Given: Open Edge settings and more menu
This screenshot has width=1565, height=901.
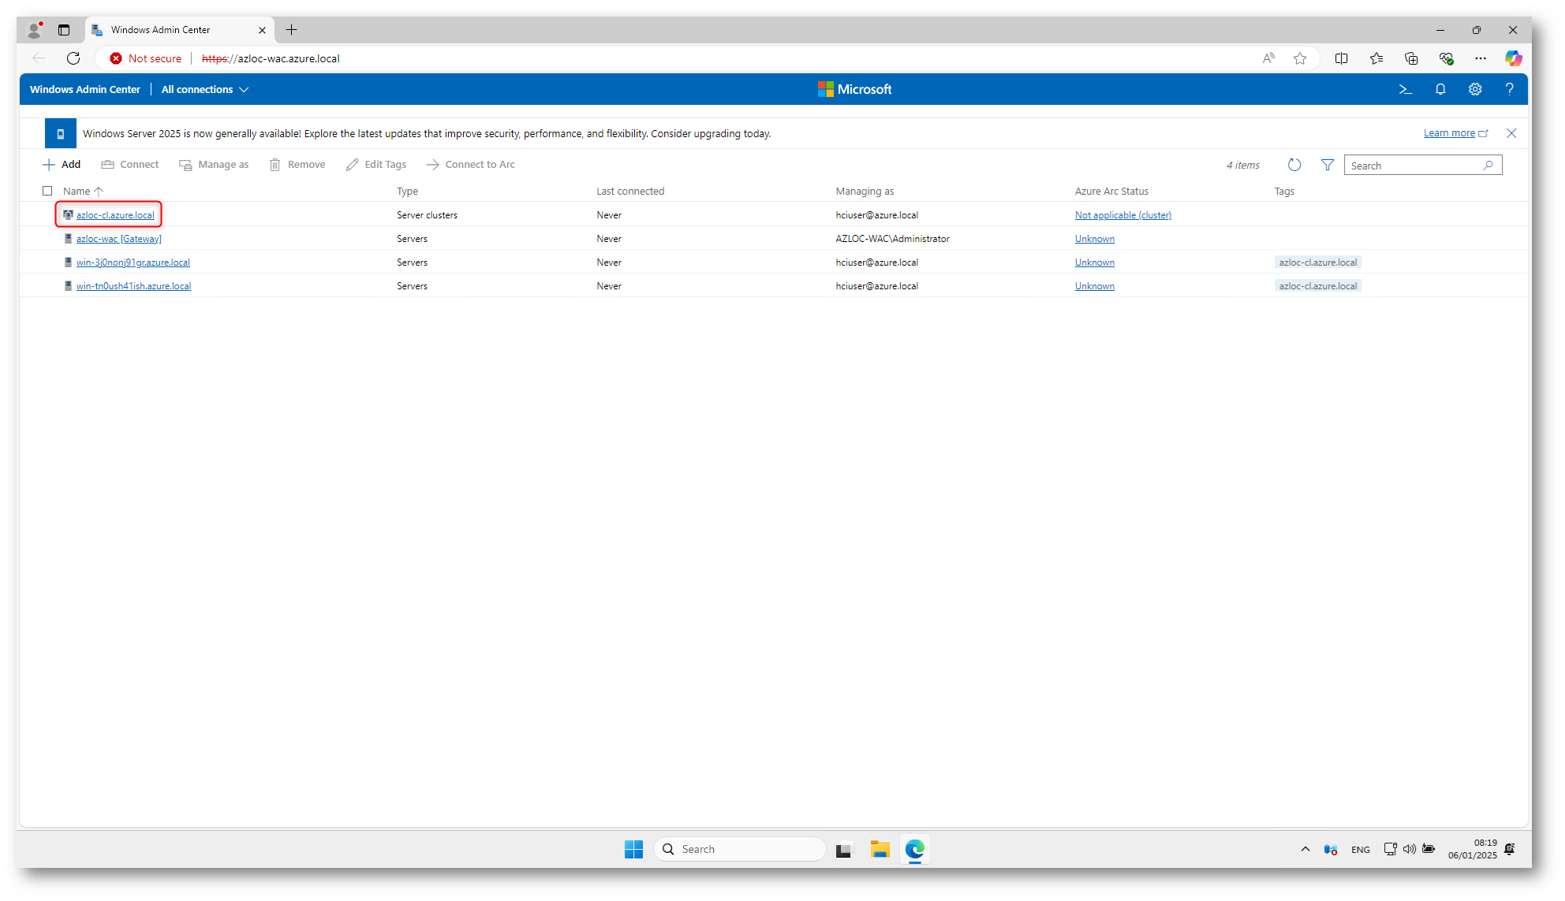Looking at the screenshot, I should pyautogui.click(x=1481, y=58).
